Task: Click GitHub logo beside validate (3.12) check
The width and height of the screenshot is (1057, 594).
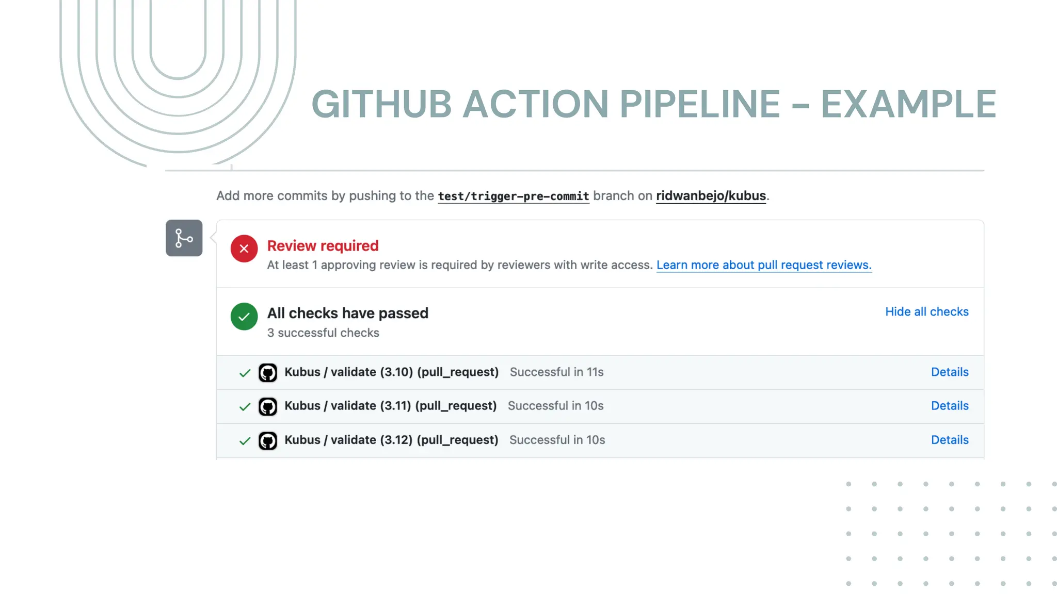Action: pos(268,440)
